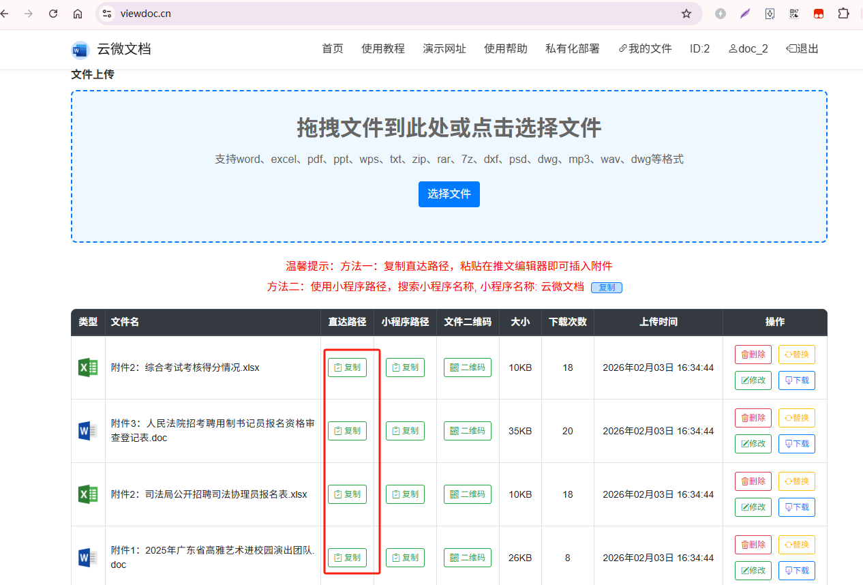The image size is (863, 585).
Task: Click the Word icon for 人民法院招考 doc file
Action: (x=88, y=431)
